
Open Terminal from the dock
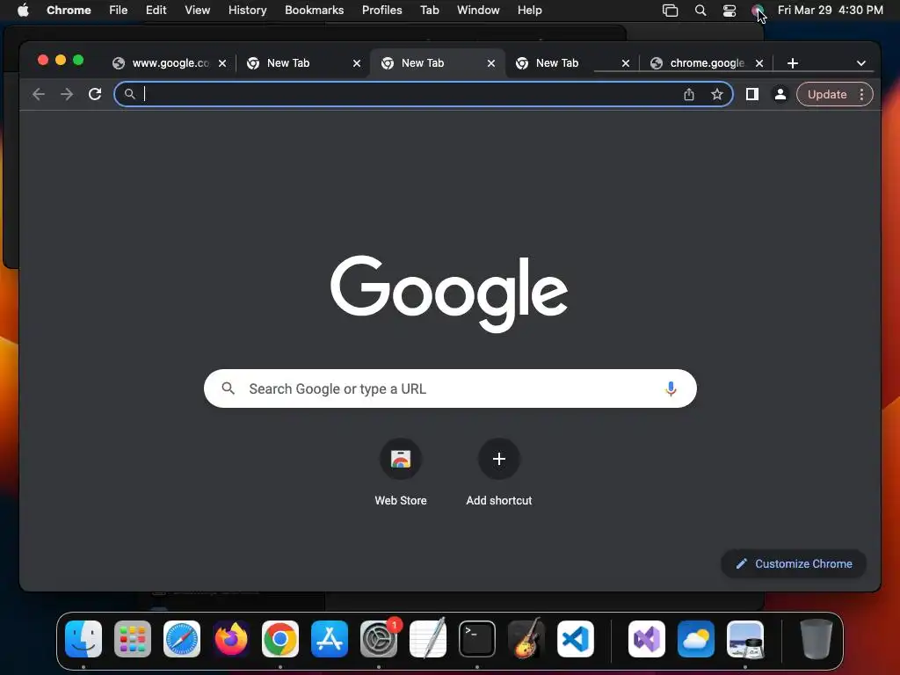click(477, 639)
